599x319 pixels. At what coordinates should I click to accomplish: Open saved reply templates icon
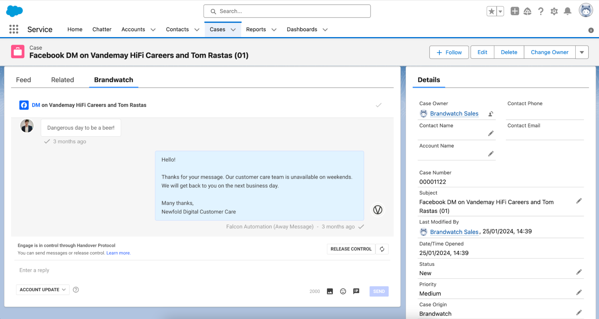356,291
